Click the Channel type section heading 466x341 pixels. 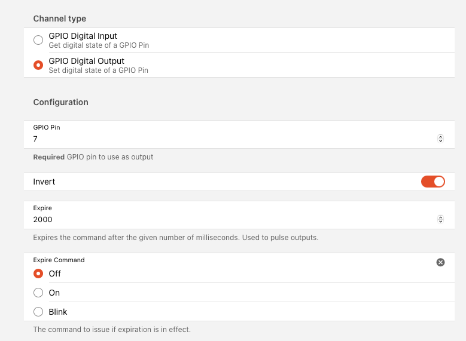point(59,19)
